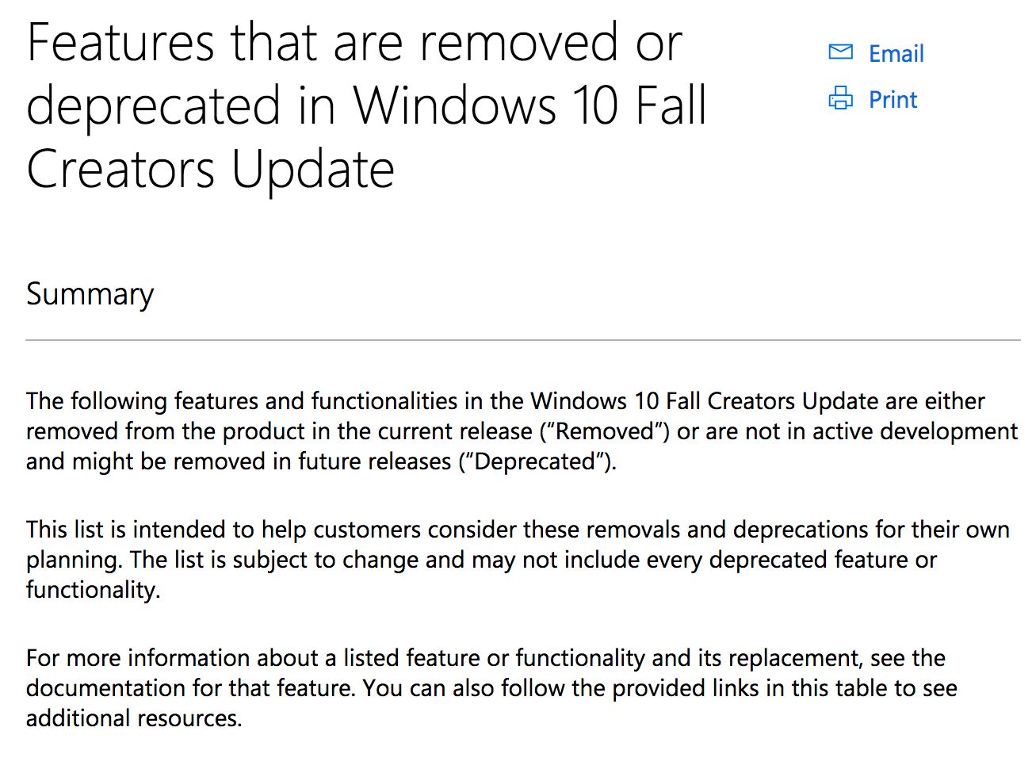Click 'Windows 10 Fall' in the page title
1032x777 pixels.
(x=529, y=106)
